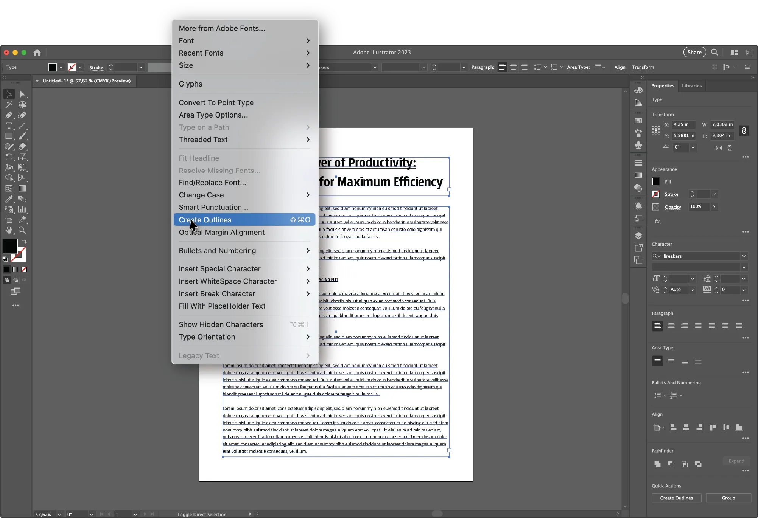Open the stroke weight dropdown in Appearance
This screenshot has width=758, height=518.
714,194
